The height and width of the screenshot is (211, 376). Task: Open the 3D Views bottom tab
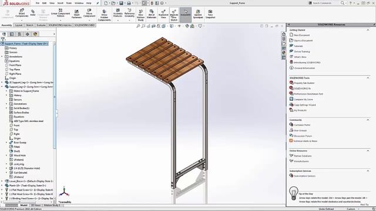36,205
